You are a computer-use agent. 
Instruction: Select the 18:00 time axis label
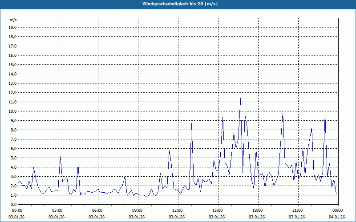tap(257, 210)
